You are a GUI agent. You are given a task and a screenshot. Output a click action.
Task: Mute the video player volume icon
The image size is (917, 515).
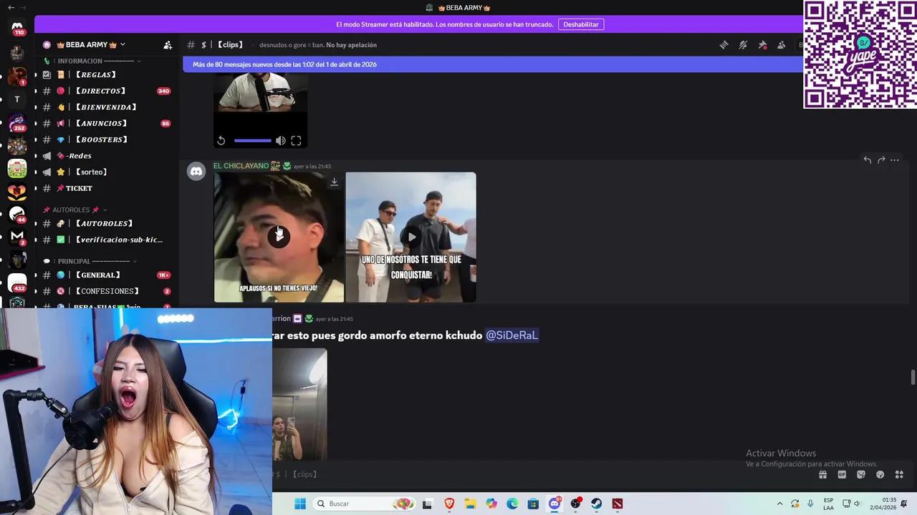(x=280, y=140)
